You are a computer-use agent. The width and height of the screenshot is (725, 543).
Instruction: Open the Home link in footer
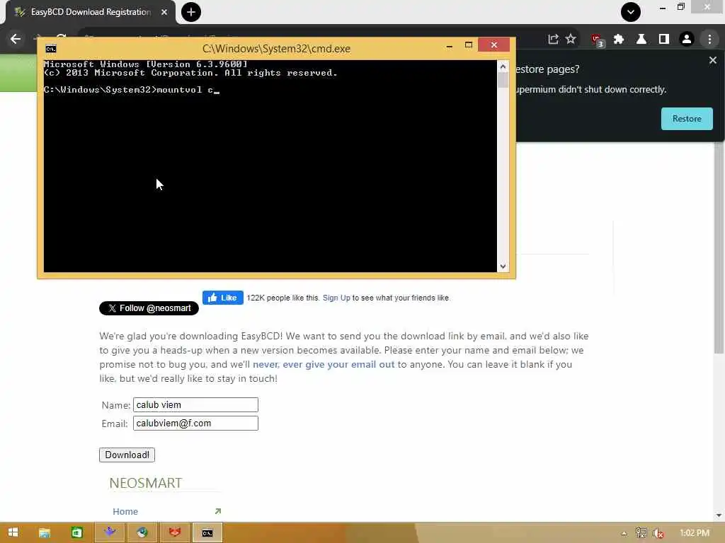[125, 511]
